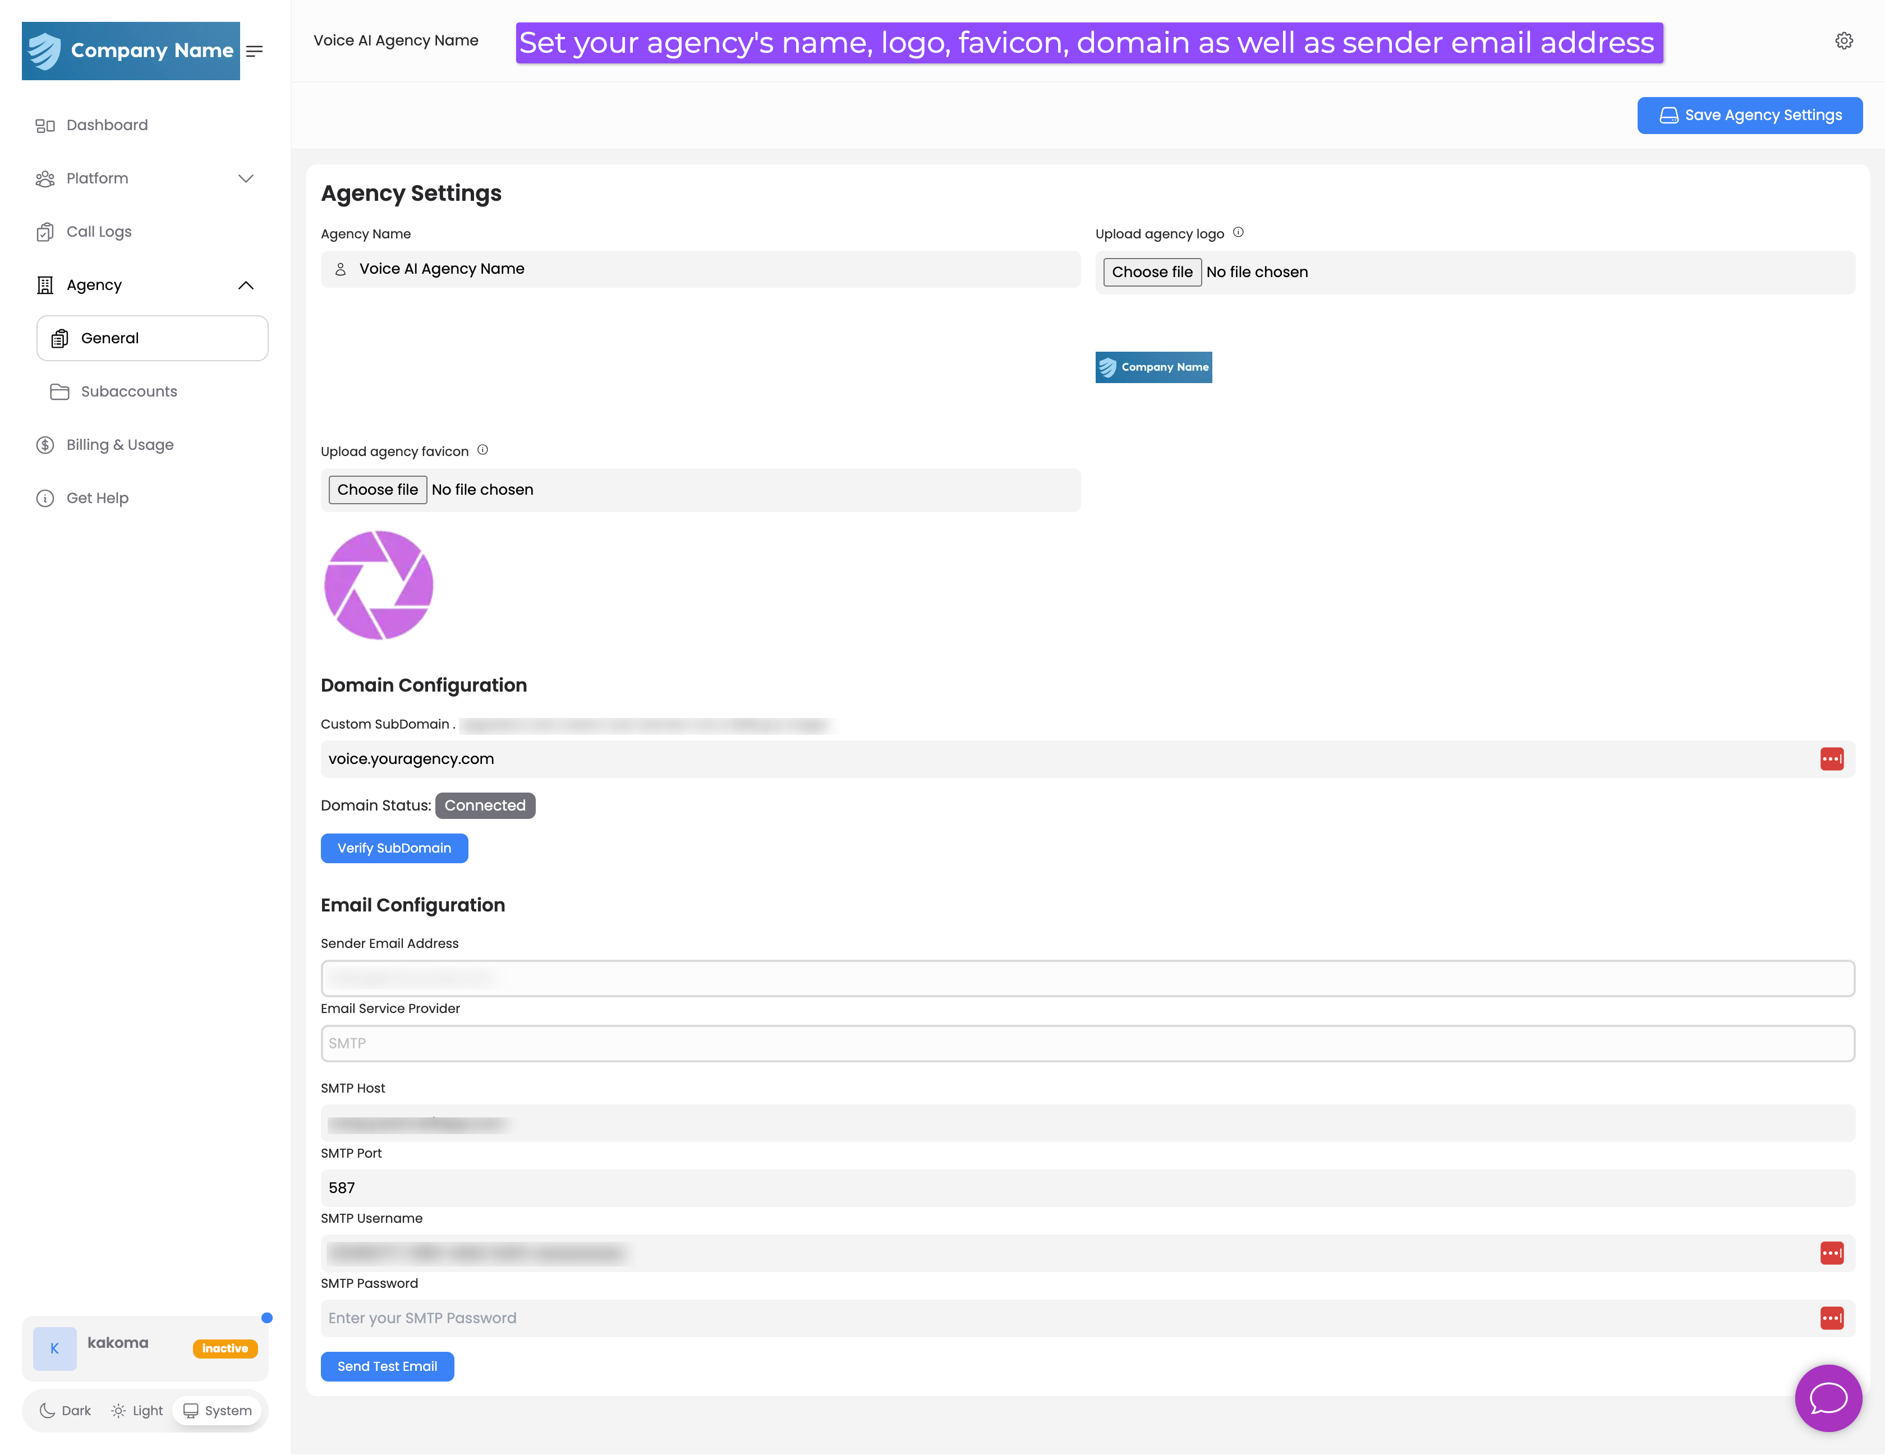
Task: Click the Sender Email Address field
Action: [x=1087, y=978]
